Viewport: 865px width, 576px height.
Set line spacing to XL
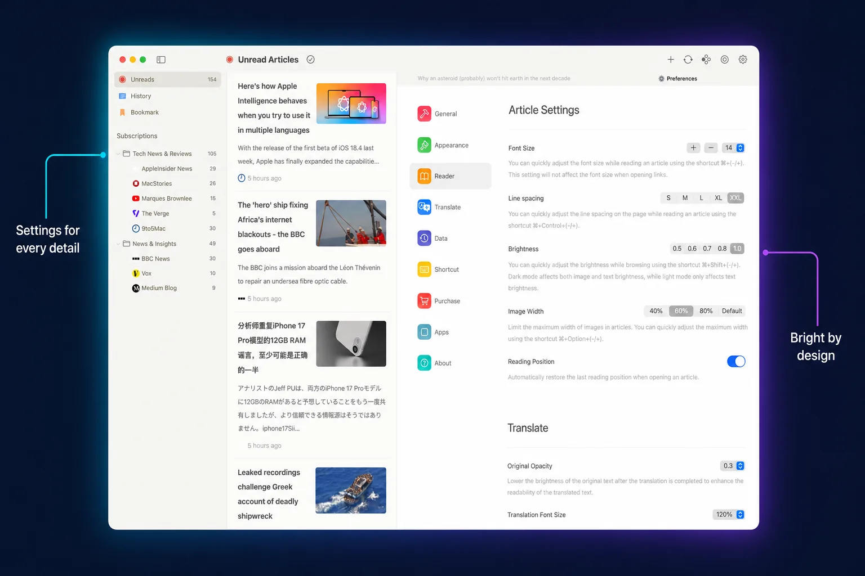click(x=718, y=198)
